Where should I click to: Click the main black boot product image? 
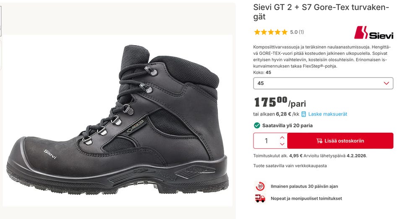(118, 121)
